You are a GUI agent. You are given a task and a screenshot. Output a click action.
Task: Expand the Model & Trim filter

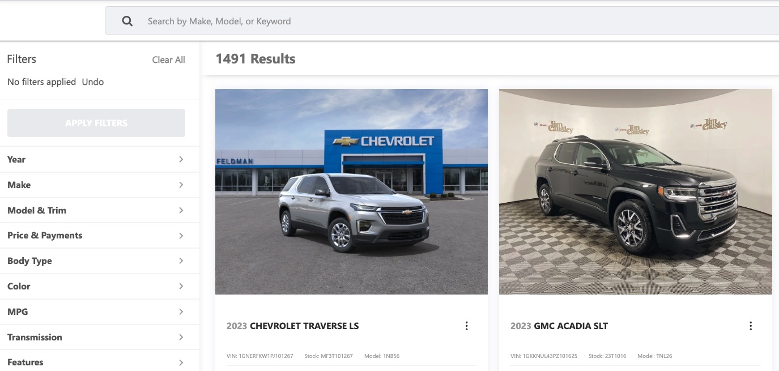click(100, 210)
